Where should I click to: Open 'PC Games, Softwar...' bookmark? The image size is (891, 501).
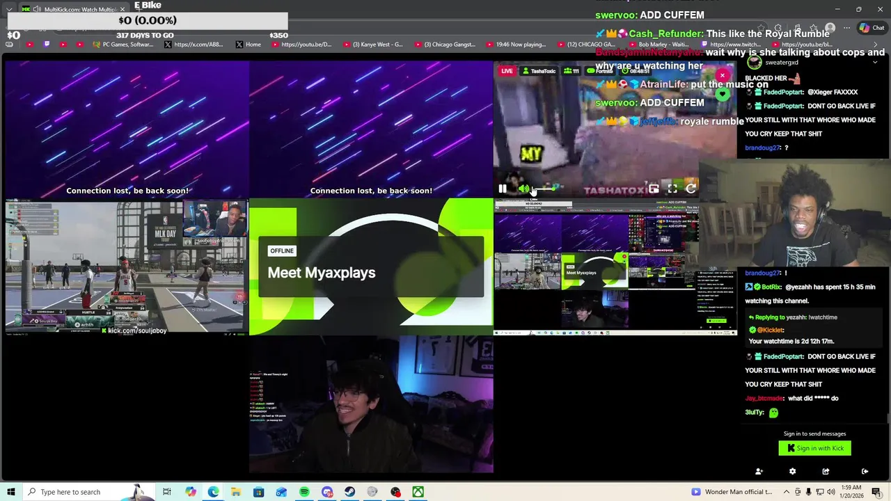click(x=123, y=45)
